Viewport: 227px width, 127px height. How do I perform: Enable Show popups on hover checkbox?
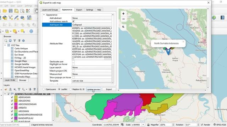point(73,77)
